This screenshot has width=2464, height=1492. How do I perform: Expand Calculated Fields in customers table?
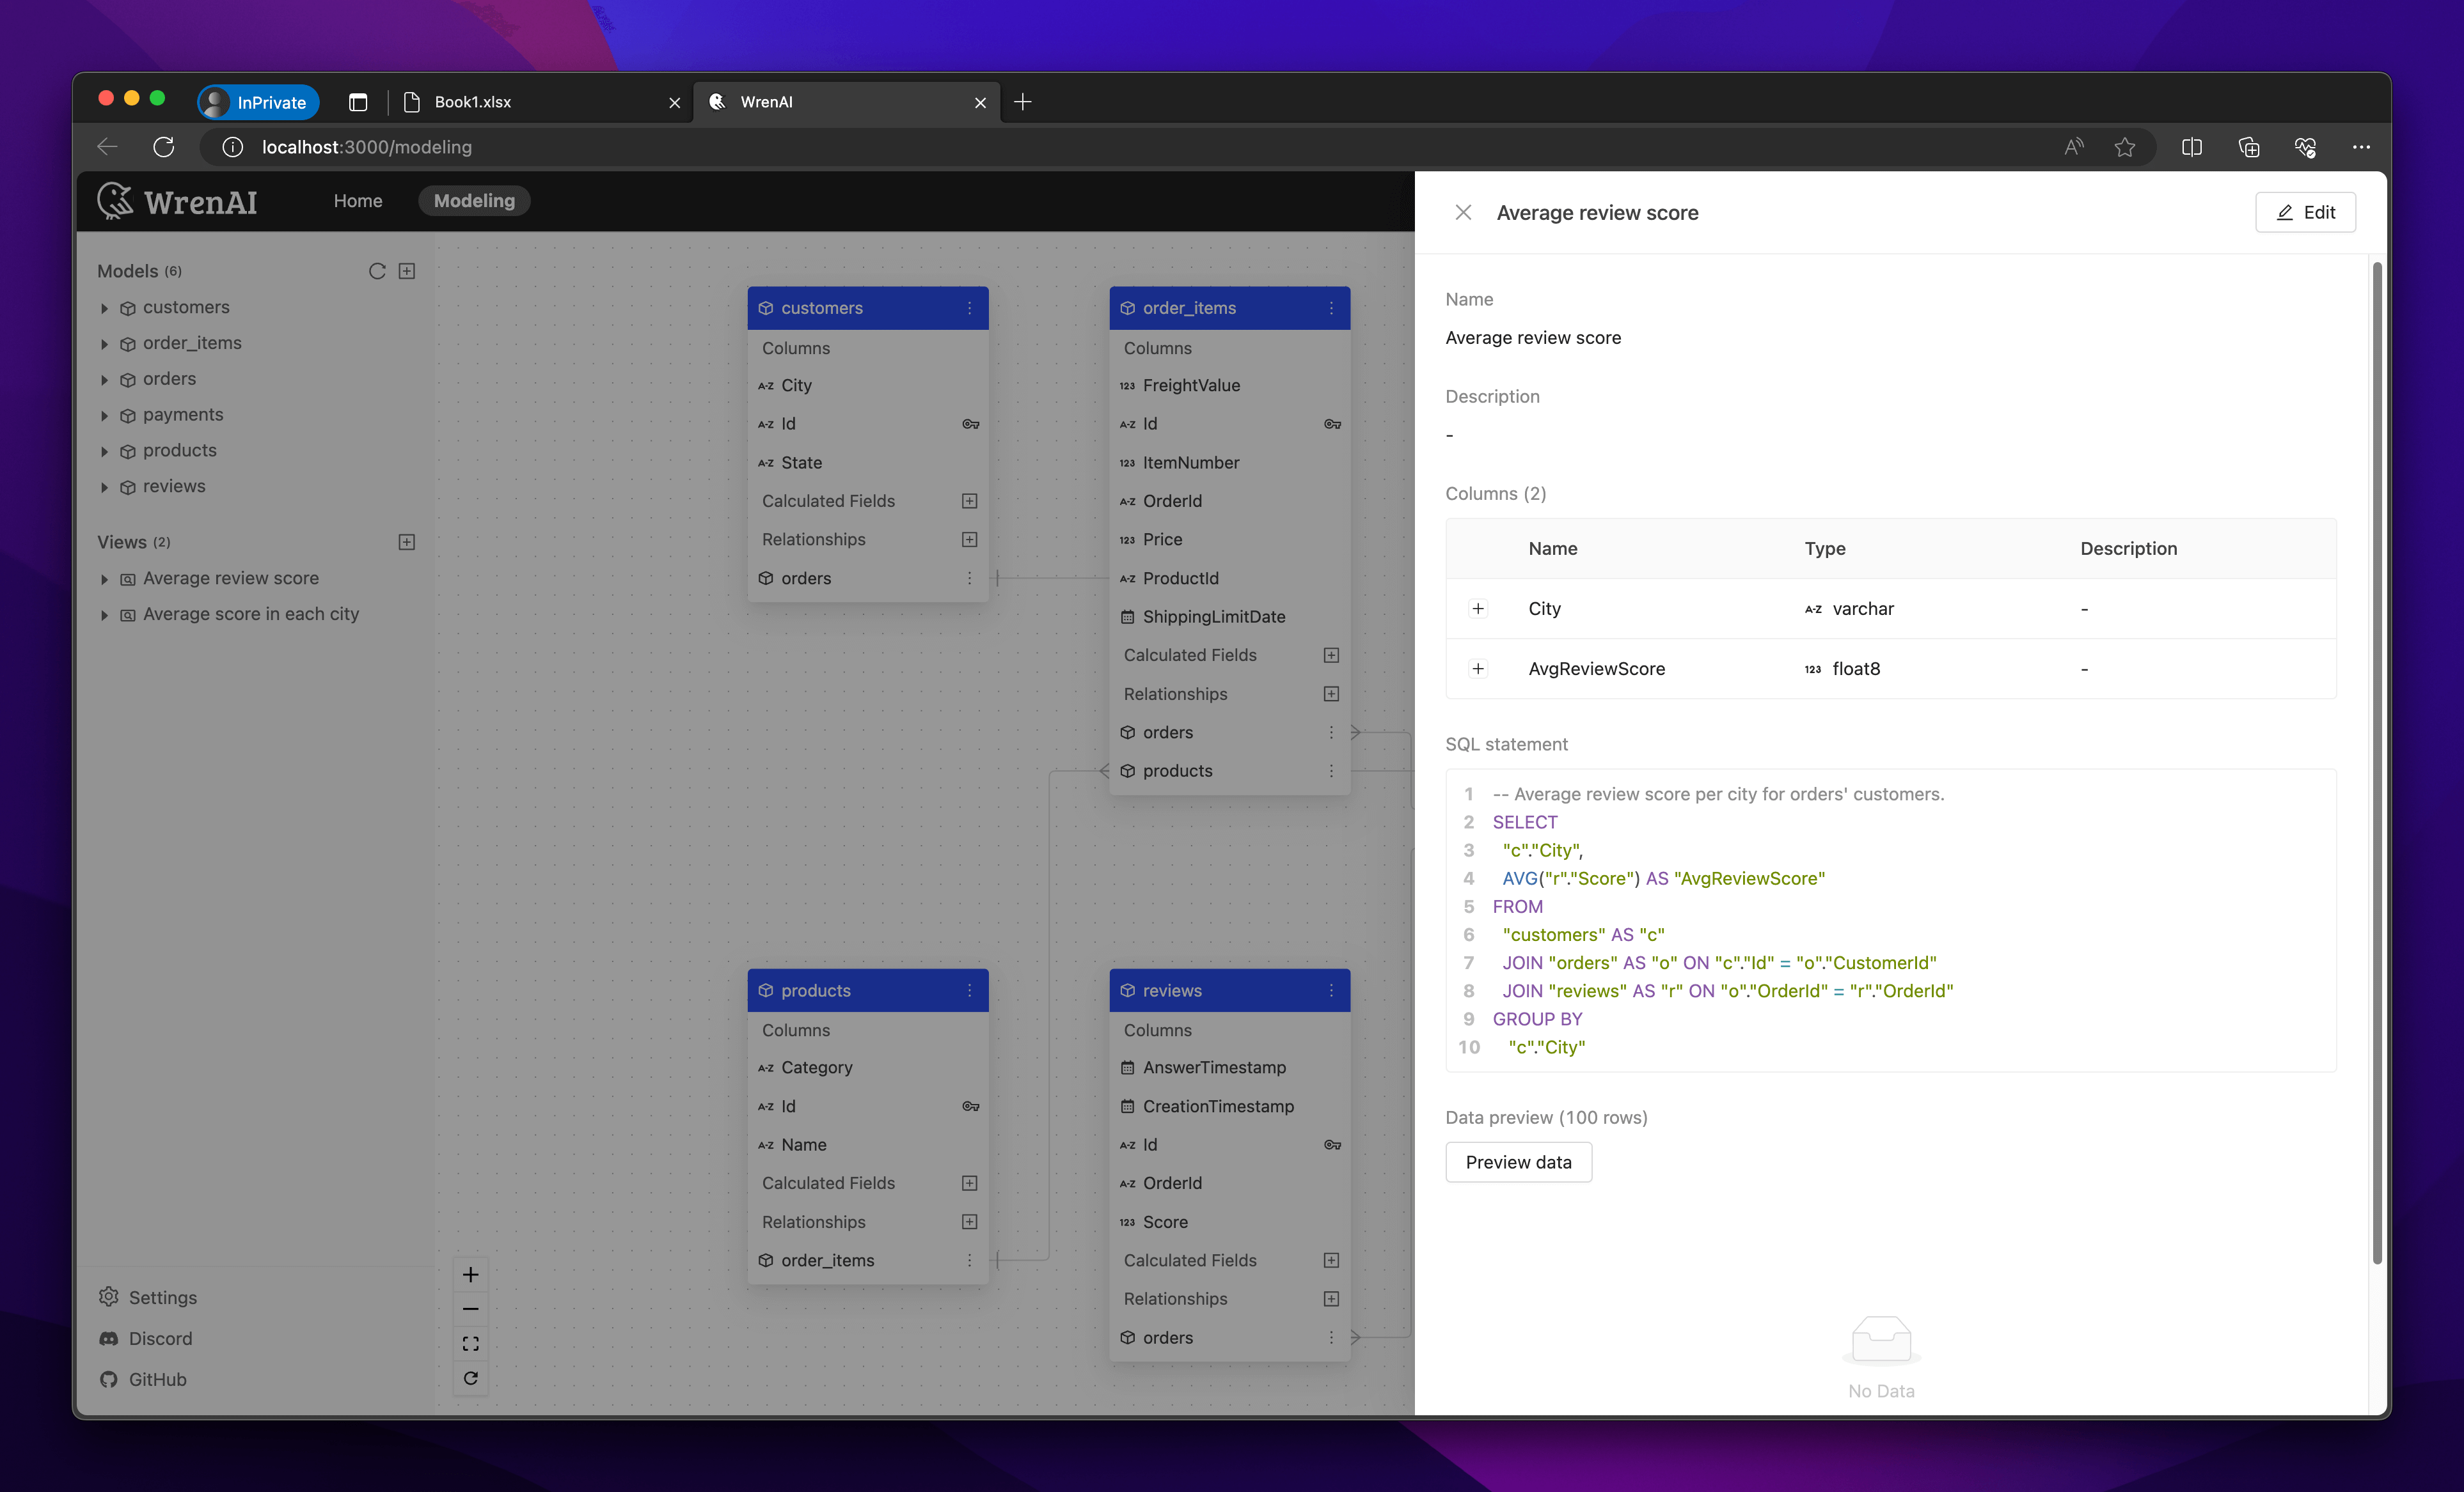coord(829,500)
